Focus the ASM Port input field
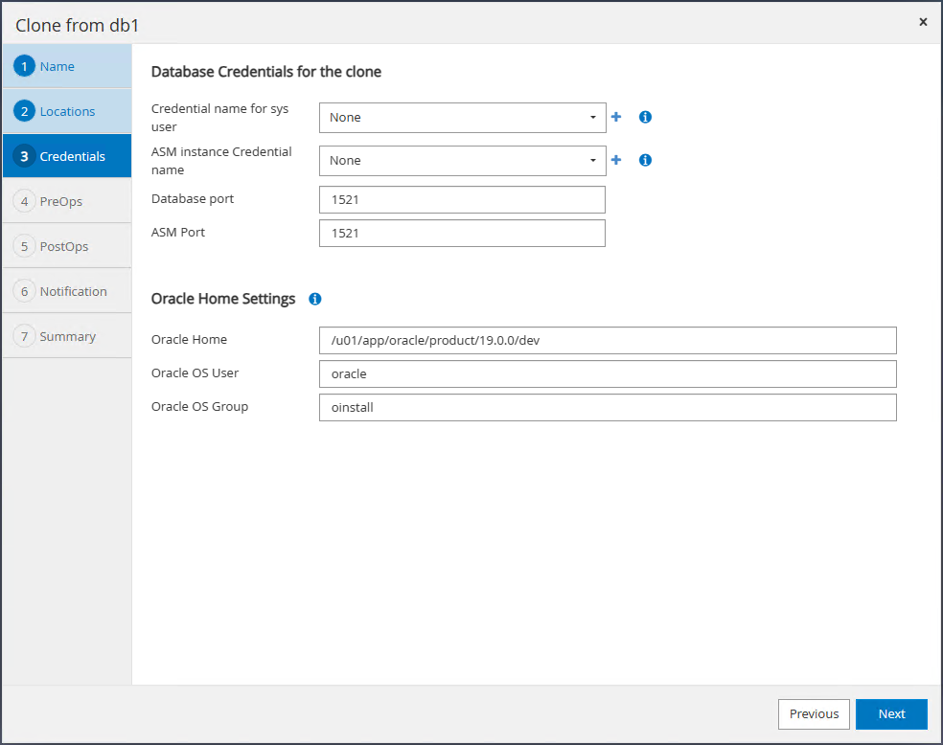 [x=462, y=233]
